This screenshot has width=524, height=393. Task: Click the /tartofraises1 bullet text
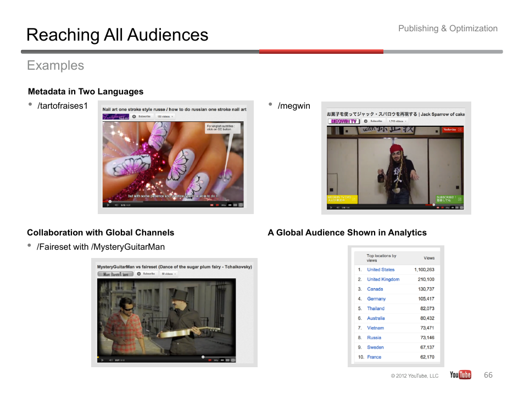click(x=63, y=106)
